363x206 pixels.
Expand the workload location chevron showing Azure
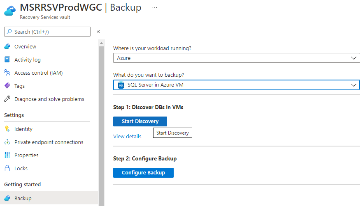[x=354, y=58]
